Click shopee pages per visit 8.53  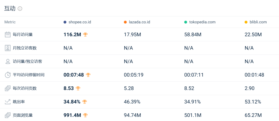(x=68, y=88)
